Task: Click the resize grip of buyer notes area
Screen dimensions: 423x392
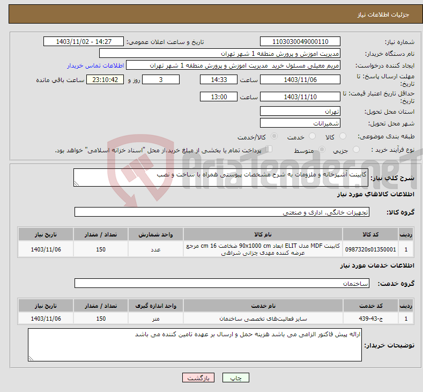Action: coord(31,358)
